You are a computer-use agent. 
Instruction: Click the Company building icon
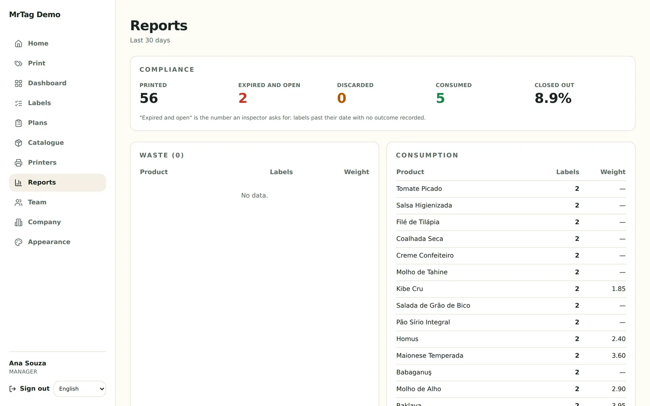point(19,222)
